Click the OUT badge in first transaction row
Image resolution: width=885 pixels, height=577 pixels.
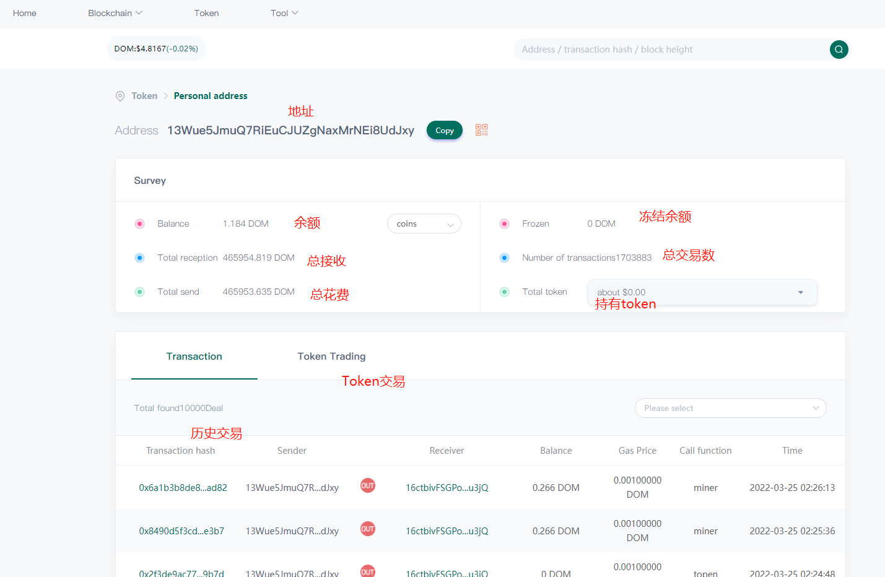(x=368, y=486)
